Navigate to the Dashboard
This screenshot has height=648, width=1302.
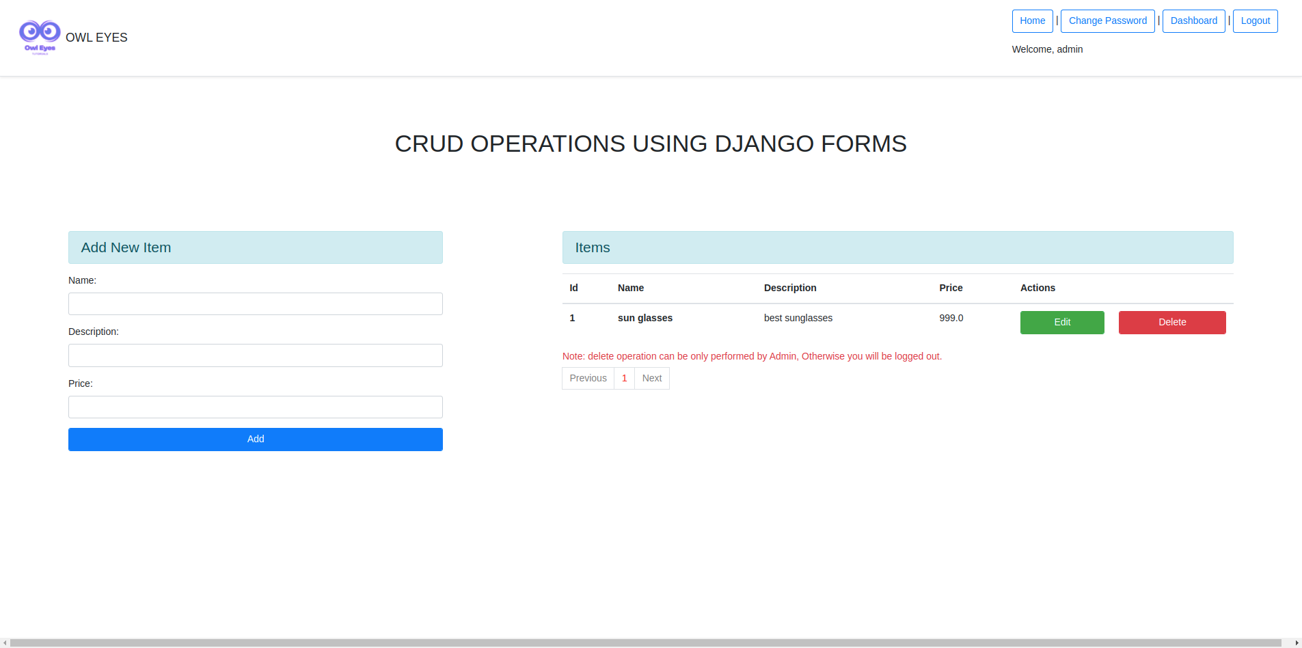1193,21
